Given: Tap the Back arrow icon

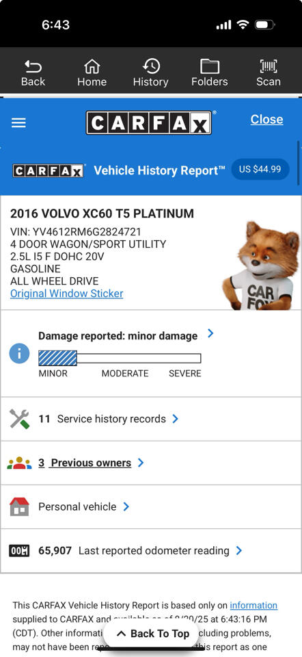Looking at the screenshot, I should point(33,66).
